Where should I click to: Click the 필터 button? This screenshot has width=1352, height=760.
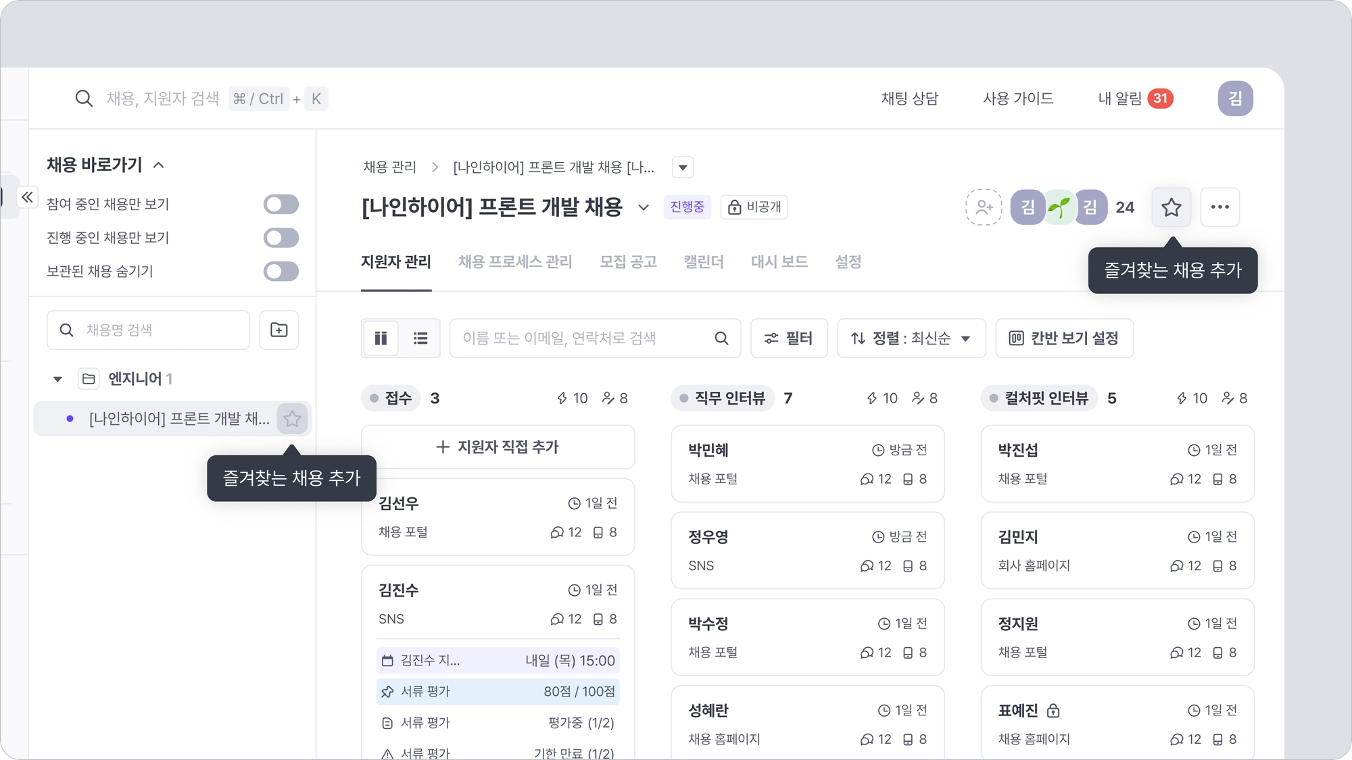click(789, 338)
